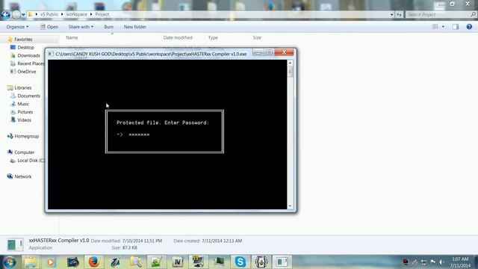
Task: Click the Explorer Forward navigation arrow
Action: [x=16, y=14]
